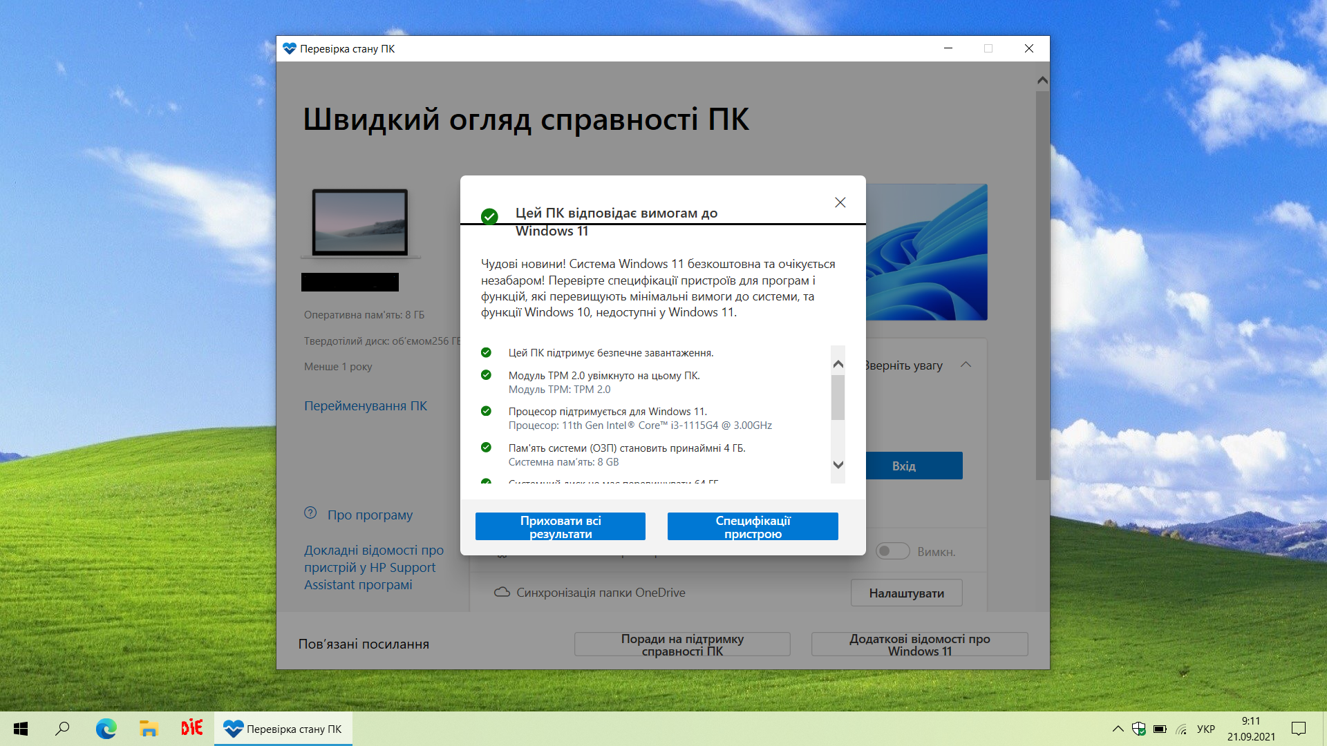The width and height of the screenshot is (1327, 746).
Task: Open Специфікації пристрою button
Action: pos(753,527)
